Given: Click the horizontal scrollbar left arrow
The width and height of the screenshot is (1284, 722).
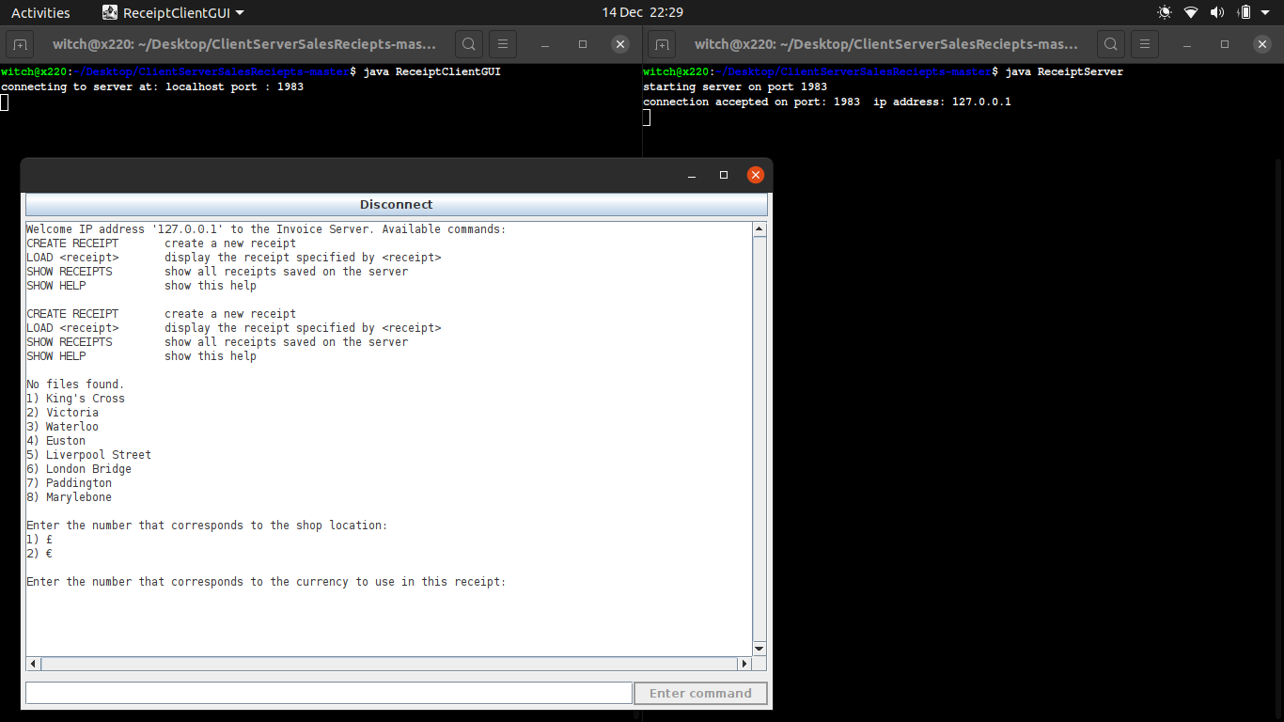Looking at the screenshot, I should point(34,663).
